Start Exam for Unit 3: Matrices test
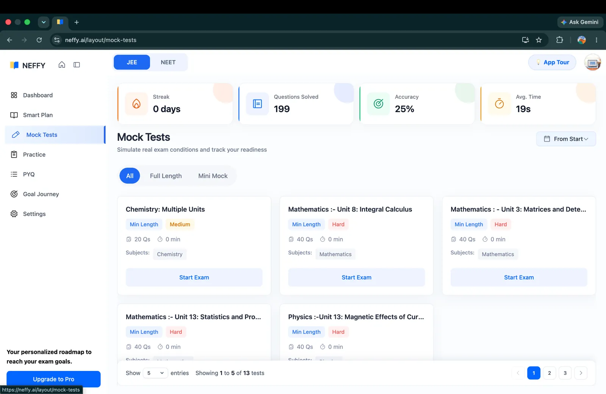This screenshot has width=606, height=394. pyautogui.click(x=519, y=277)
